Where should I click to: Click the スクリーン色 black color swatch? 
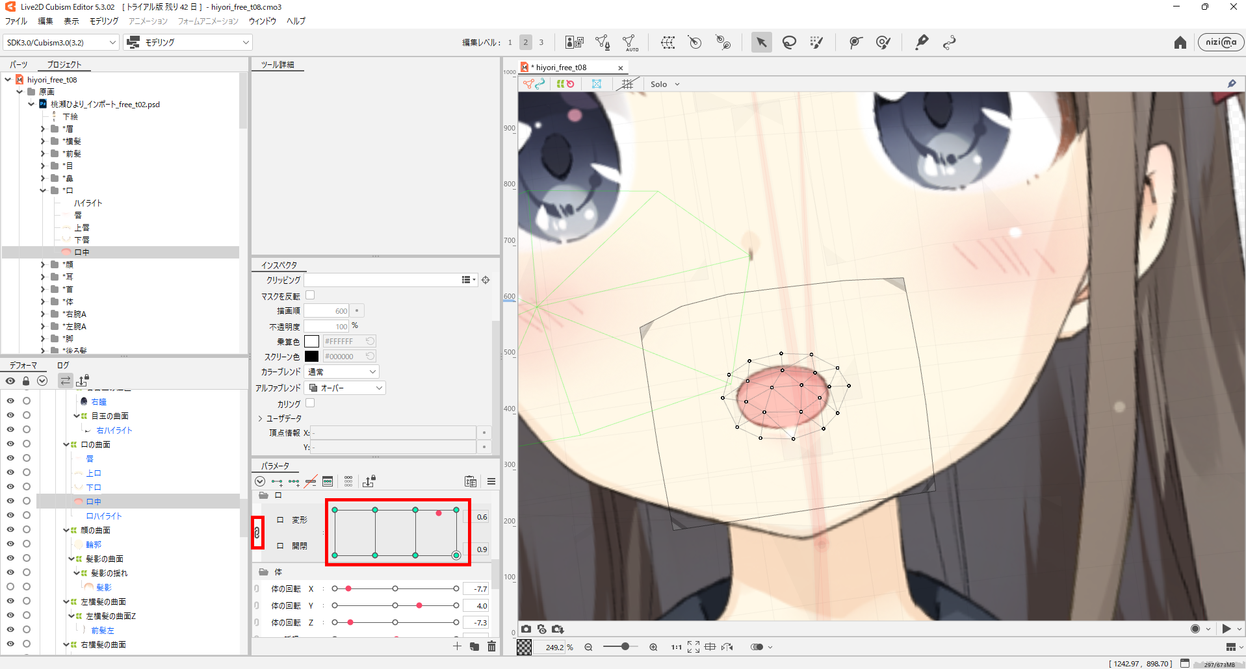[x=311, y=357]
